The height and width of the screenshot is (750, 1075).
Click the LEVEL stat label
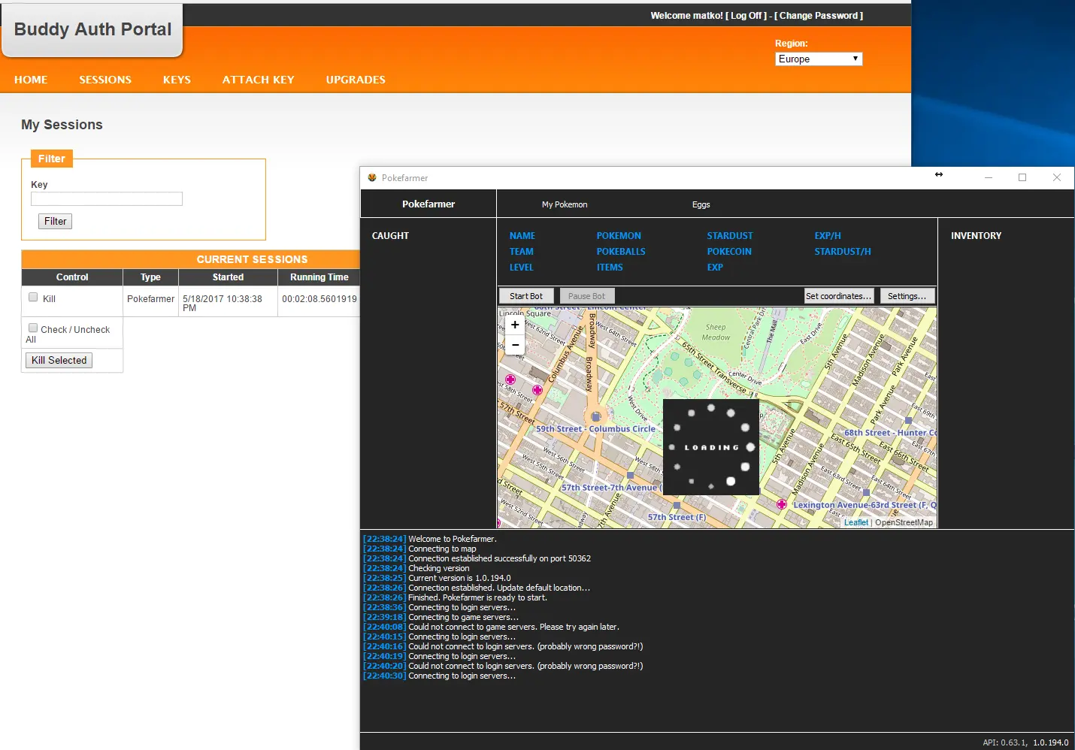click(521, 268)
